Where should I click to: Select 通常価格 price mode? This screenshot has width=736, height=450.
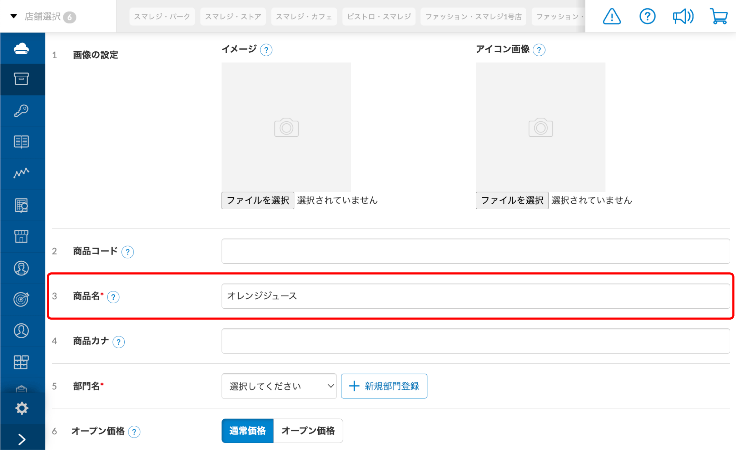[248, 431]
